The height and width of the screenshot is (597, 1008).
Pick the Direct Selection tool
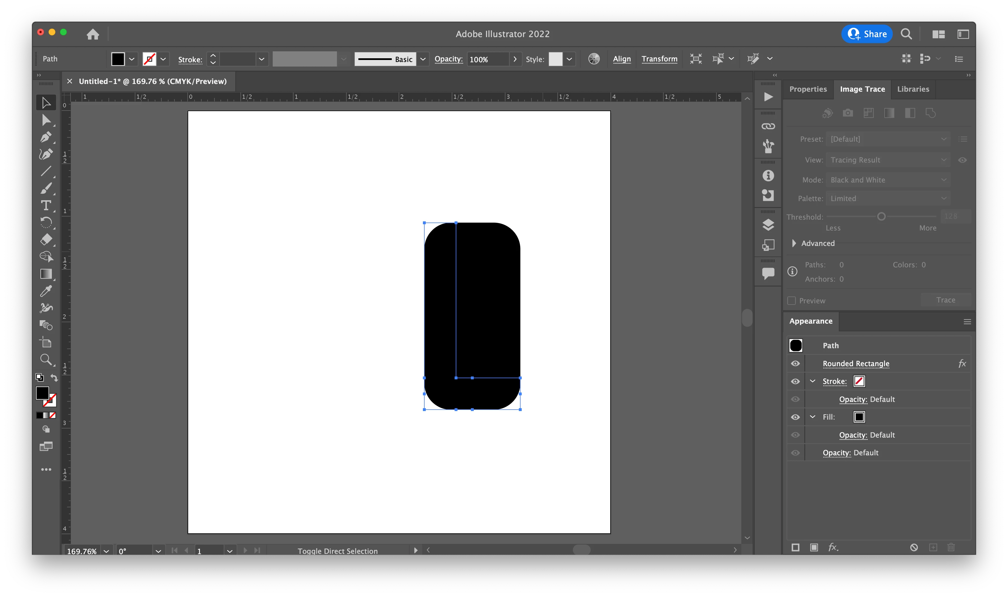46,120
